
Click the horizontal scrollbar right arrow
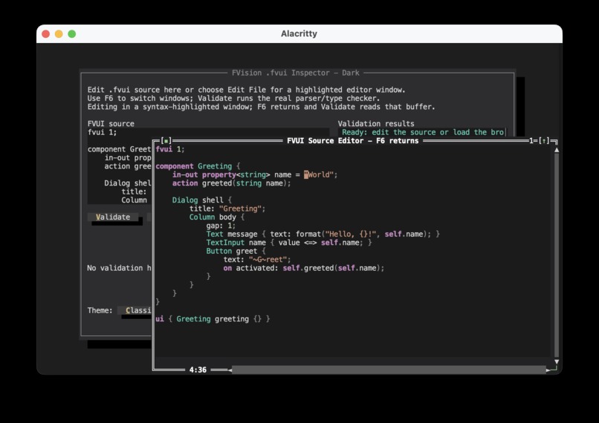click(548, 370)
